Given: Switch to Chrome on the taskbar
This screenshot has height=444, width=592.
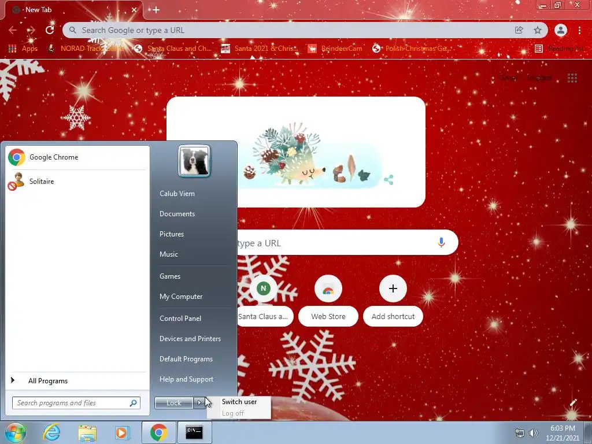Looking at the screenshot, I should [x=158, y=432].
